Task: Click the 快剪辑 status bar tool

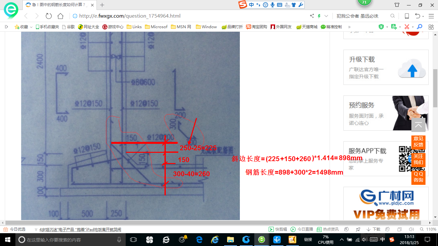Action: (x=278, y=229)
